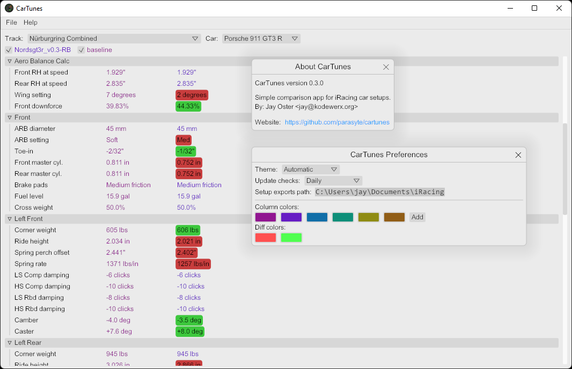Viewport: 572px width, 369px height.
Task: Click the '1371 lbs/in' Spring rate value
Action: (x=122, y=264)
